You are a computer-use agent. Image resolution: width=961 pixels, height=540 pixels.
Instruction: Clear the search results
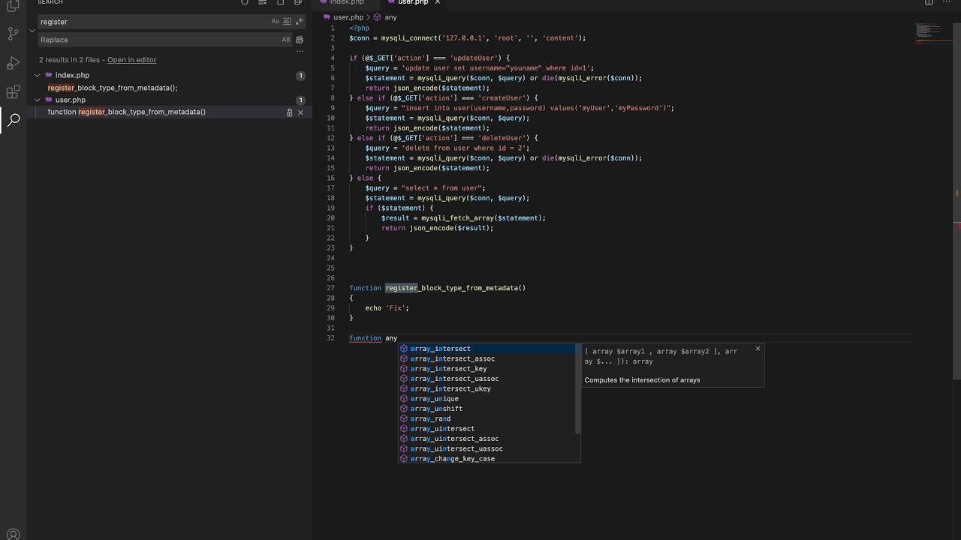point(262,2)
